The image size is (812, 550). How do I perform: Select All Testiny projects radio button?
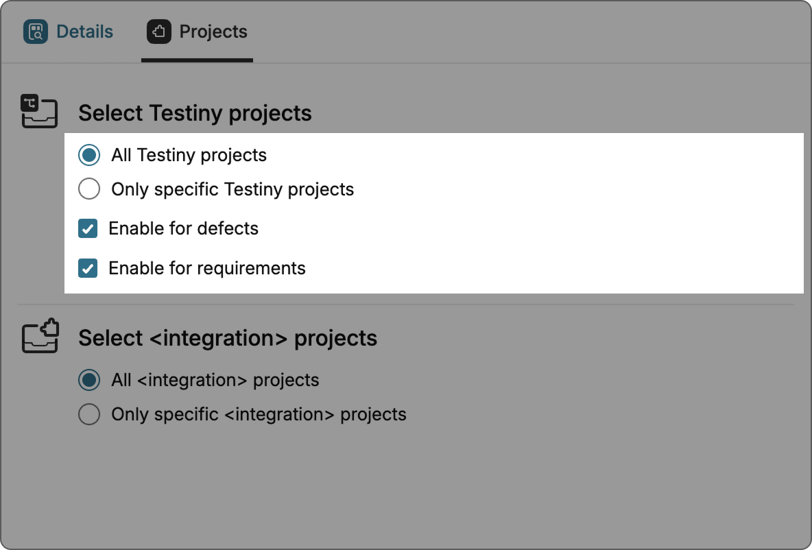[x=89, y=155]
